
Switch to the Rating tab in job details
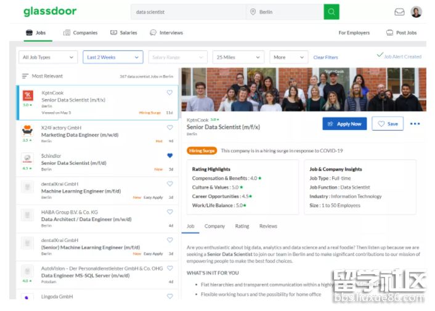242,226
